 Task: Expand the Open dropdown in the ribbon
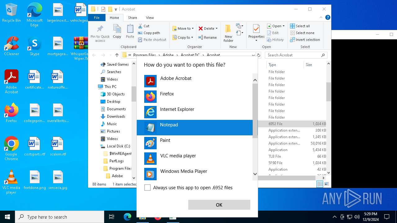tap(276, 26)
